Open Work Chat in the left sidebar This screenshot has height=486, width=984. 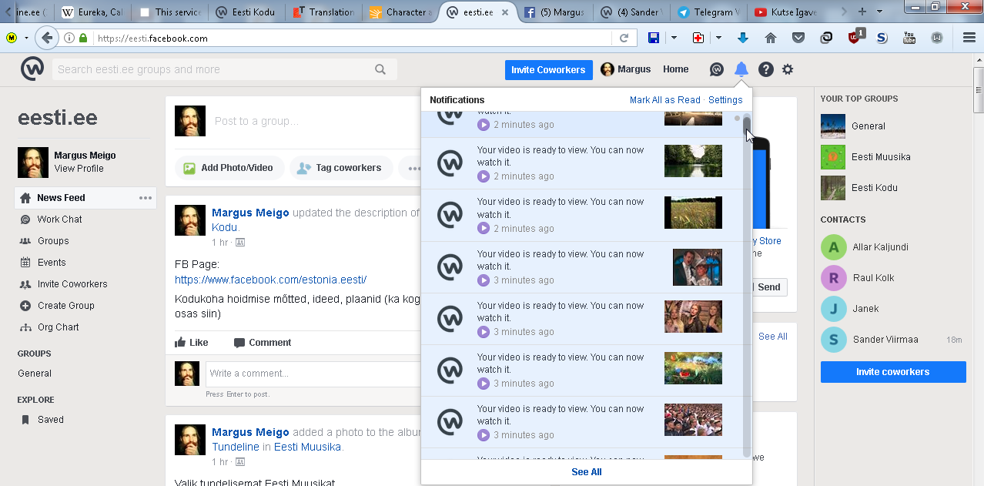click(59, 220)
